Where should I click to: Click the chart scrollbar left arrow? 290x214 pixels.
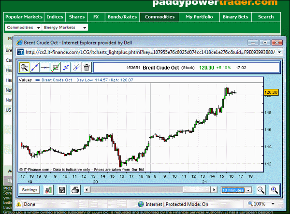click(87, 190)
